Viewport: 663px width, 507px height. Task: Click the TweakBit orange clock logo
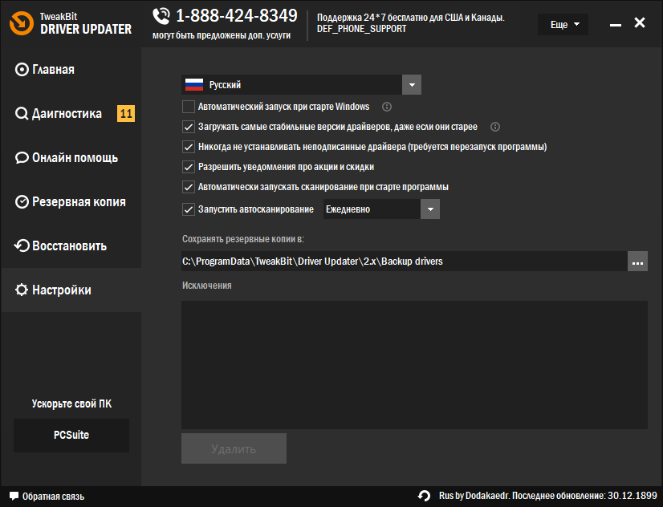pyautogui.click(x=22, y=23)
